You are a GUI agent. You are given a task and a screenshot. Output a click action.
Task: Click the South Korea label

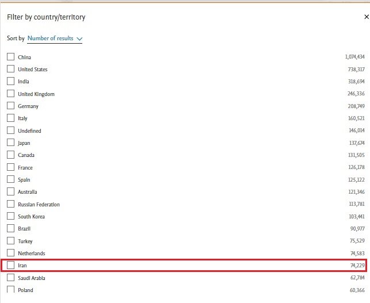point(31,217)
